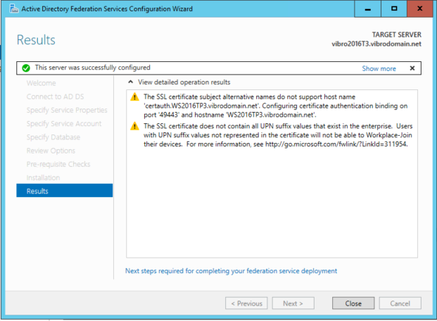The width and height of the screenshot is (437, 321).
Task: Select the Pre-requisite Checks step
Action: point(58,164)
